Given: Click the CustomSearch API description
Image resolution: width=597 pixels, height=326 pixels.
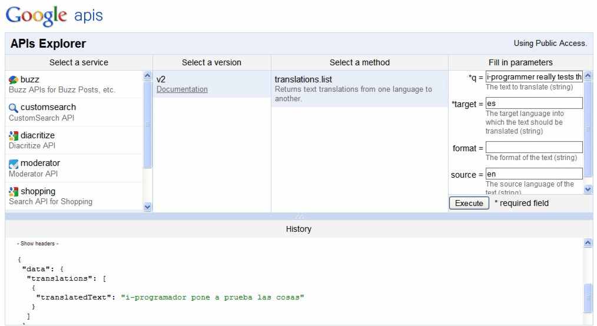Looking at the screenshot, I should point(41,118).
